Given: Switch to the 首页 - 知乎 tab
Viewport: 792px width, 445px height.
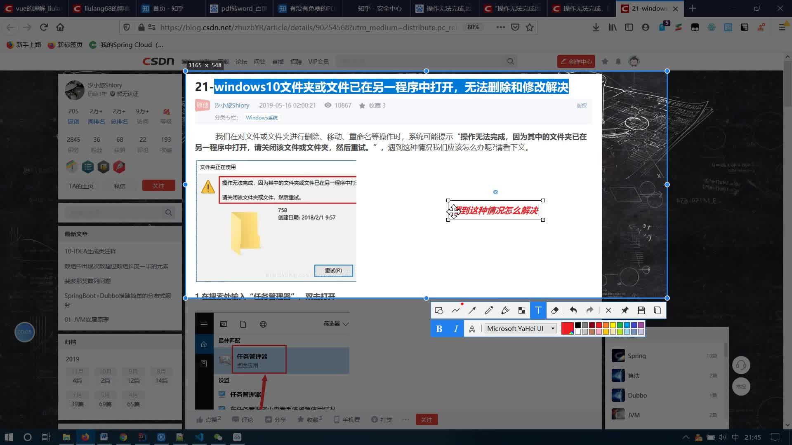Looking at the screenshot, I should point(171,8).
